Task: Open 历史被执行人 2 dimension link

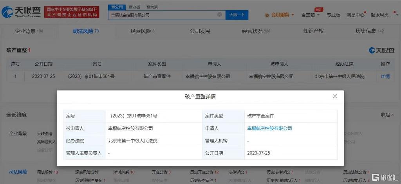Action: click(x=356, y=180)
